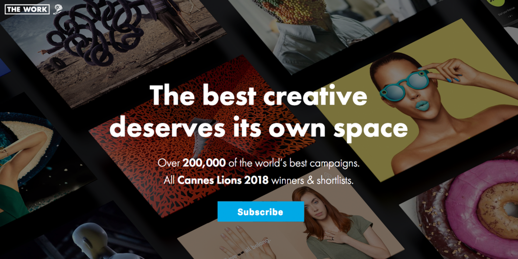
Task: Click the 'Cannes Lions 2018' bold text
Action: click(223, 181)
